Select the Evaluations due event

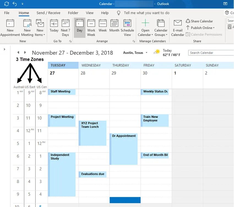coord(92,174)
